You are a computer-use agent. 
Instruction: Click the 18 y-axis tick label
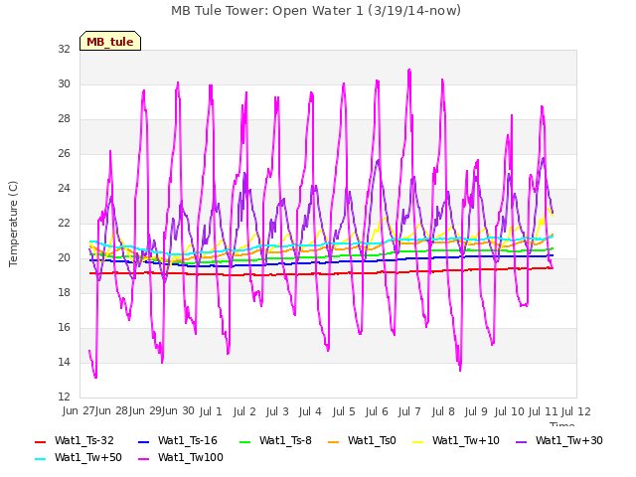pos(64,292)
